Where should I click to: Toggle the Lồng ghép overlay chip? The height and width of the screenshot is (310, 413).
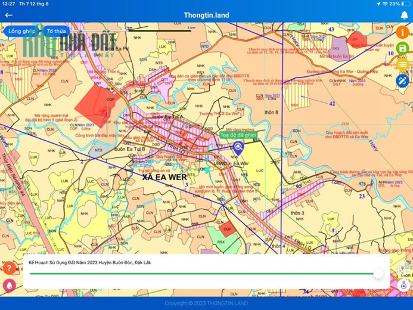[21, 31]
